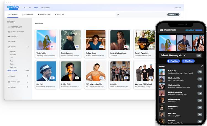Click the shuffle icon on phone Mix Station
This screenshot has width=207, height=126.
coord(161,30)
